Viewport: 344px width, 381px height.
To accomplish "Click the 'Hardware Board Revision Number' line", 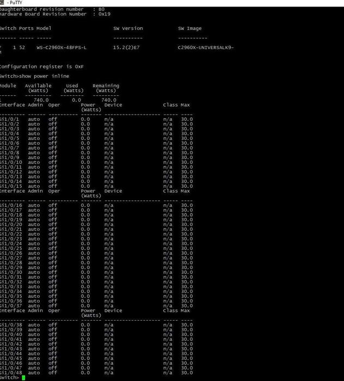I will click(x=55, y=14).
